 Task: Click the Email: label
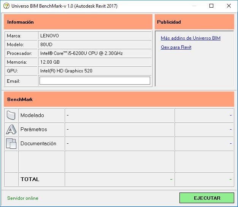click(14, 81)
